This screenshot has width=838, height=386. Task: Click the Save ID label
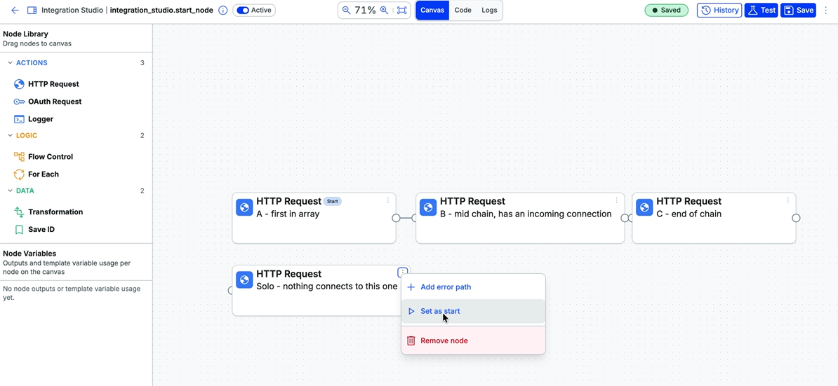tap(41, 230)
